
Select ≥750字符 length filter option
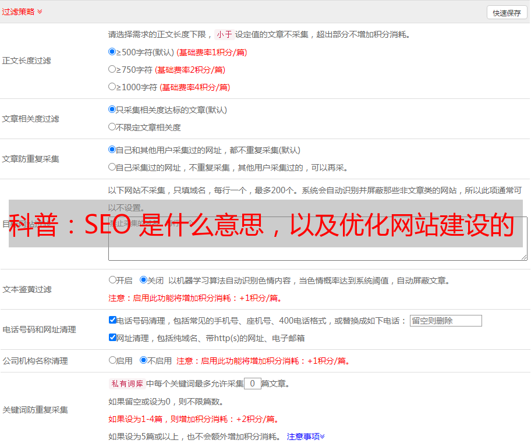[112, 69]
